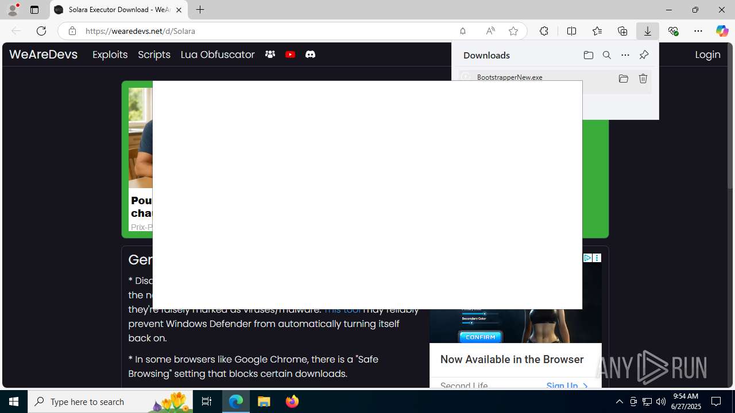The width and height of the screenshot is (735, 413).
Task: Search downloads magnifier icon
Action: click(607, 55)
